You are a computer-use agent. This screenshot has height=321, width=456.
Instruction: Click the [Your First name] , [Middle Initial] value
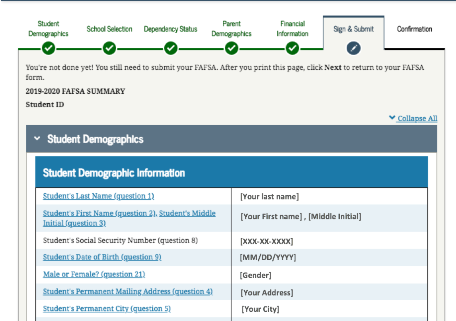(x=301, y=217)
